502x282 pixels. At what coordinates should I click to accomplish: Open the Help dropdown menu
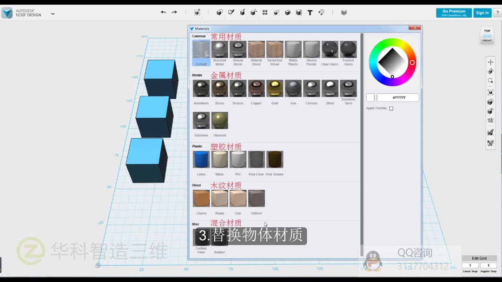click(497, 13)
